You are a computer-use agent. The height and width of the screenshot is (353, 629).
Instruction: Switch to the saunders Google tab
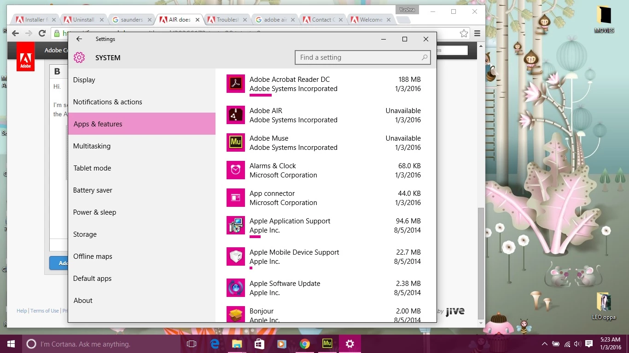131,20
